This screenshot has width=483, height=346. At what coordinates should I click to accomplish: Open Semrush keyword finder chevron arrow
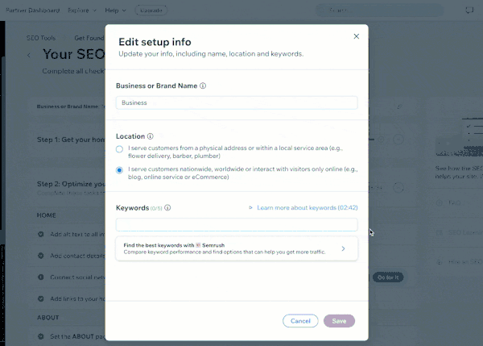[x=343, y=248]
